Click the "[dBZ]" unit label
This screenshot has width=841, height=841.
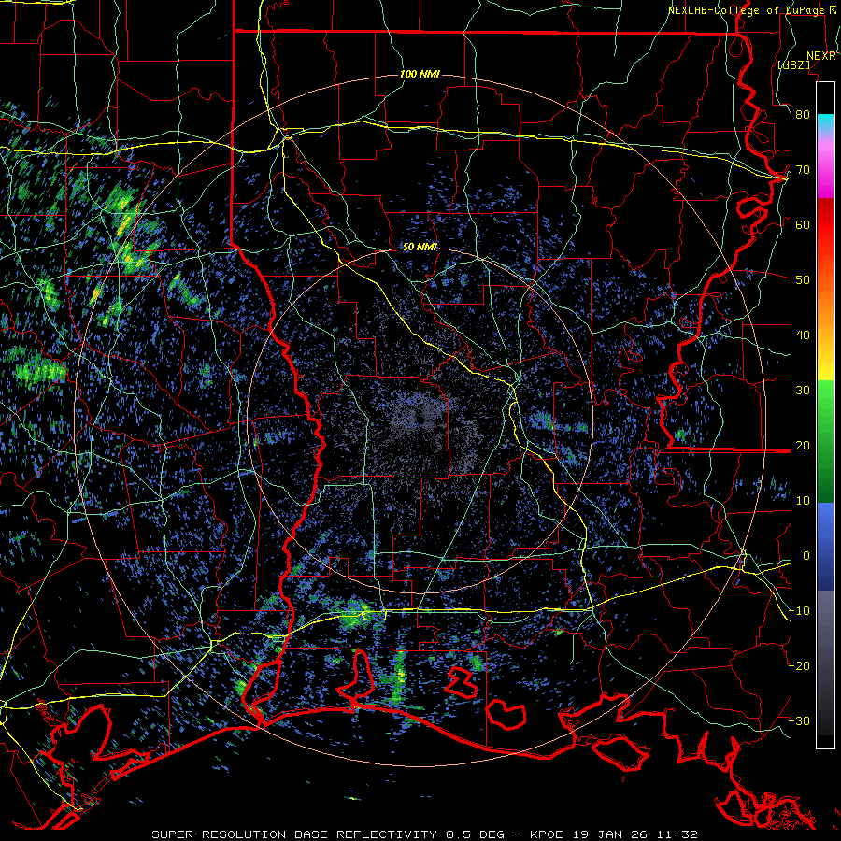[794, 64]
